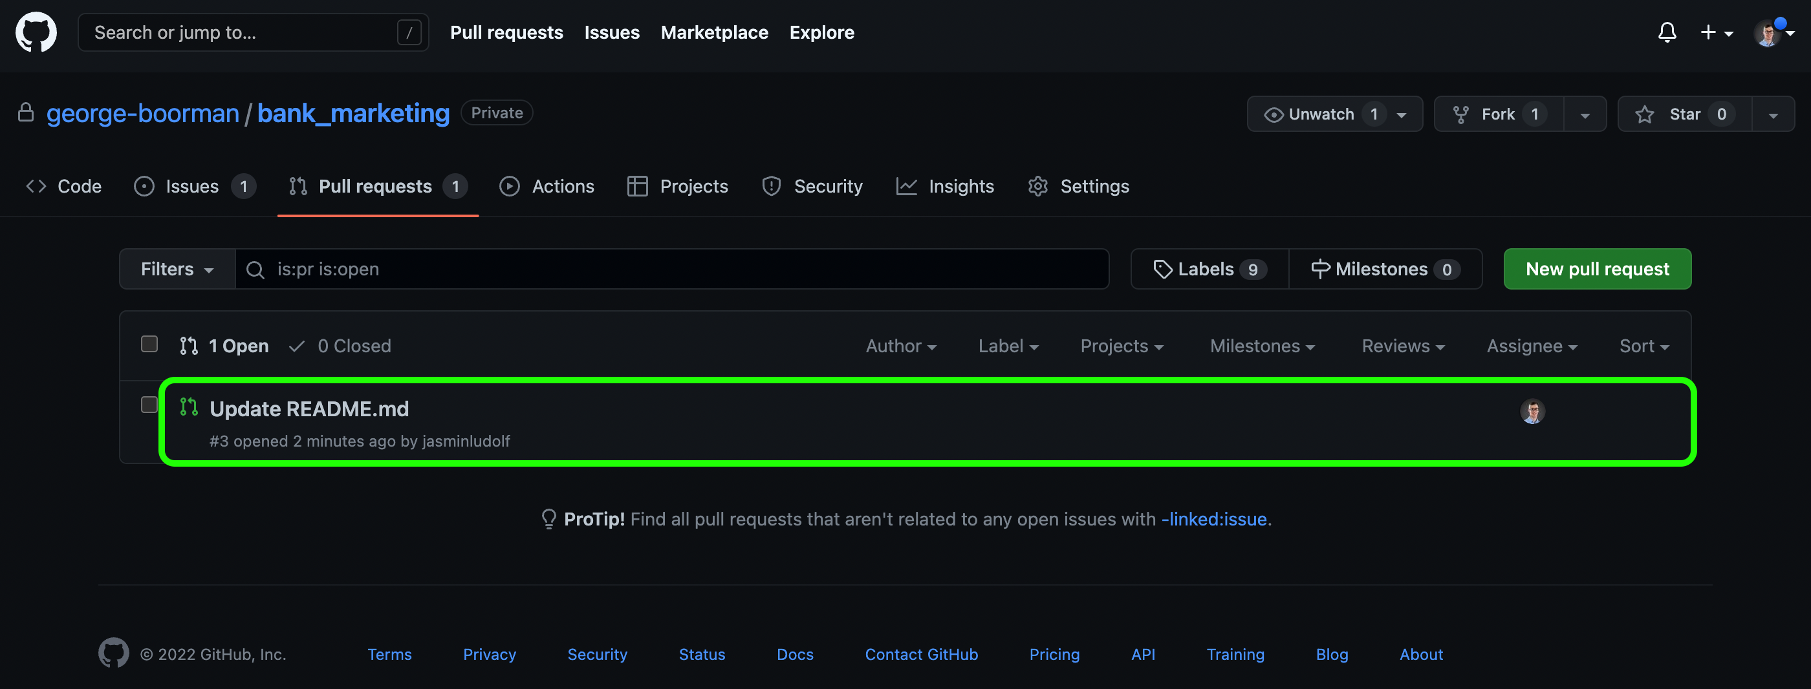1811x689 pixels.
Task: Open the Training footer link
Action: click(1235, 654)
